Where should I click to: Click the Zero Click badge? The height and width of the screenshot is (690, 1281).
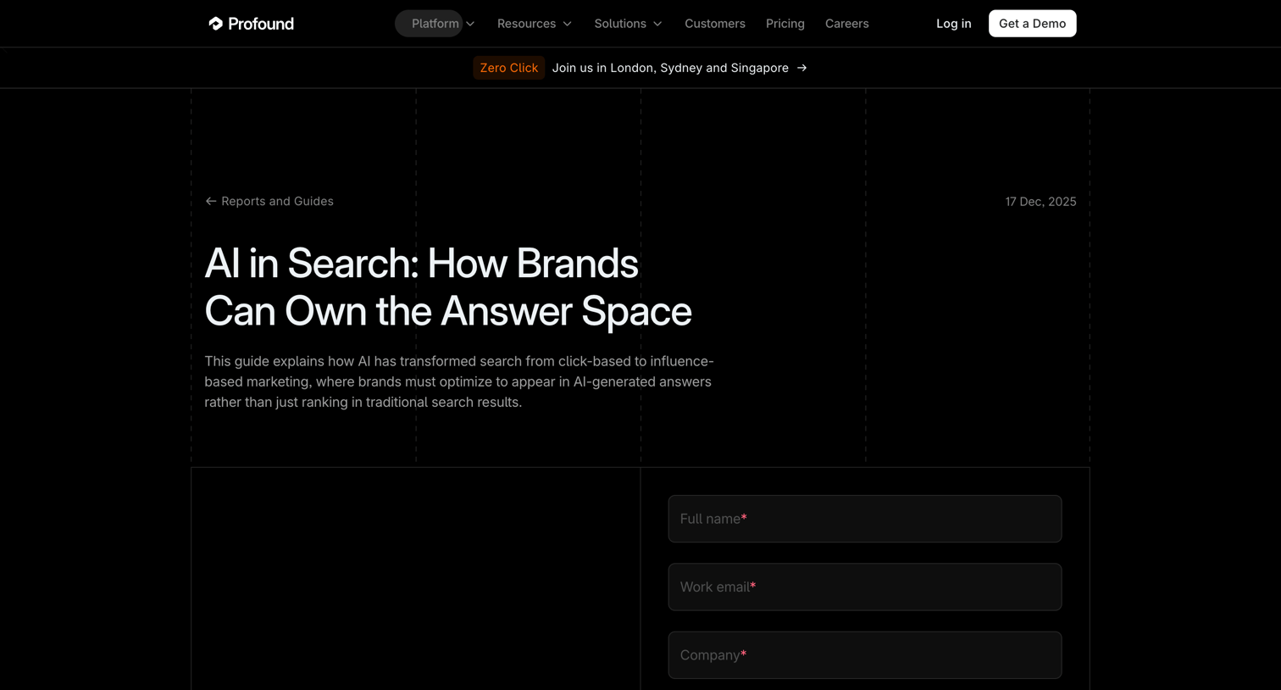coord(508,68)
